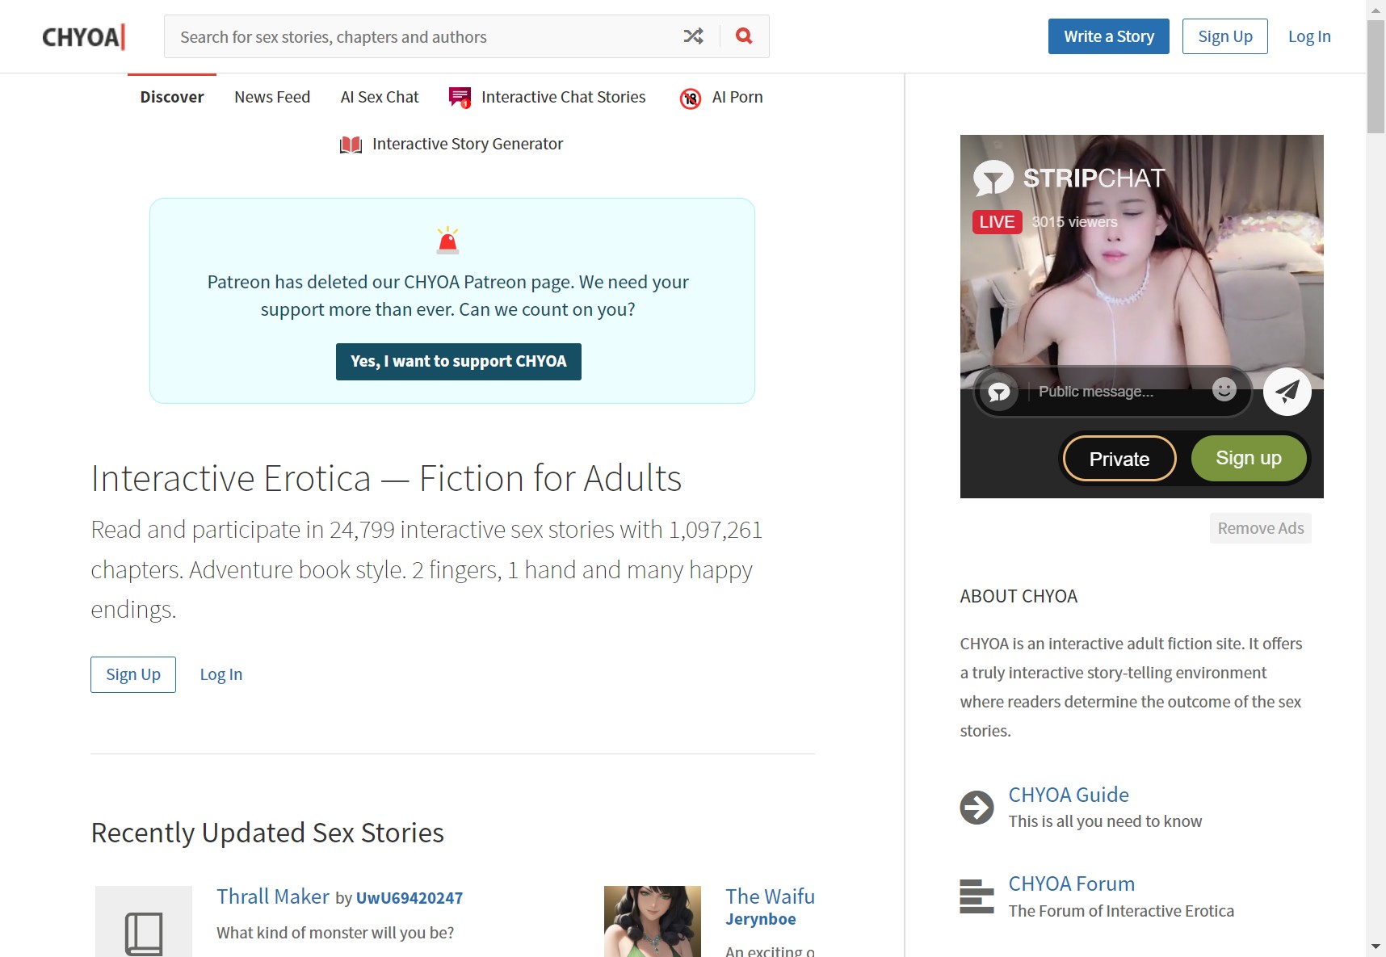This screenshot has width=1386, height=957.
Task: Click the Sign Up button in header
Action: [x=1224, y=36]
